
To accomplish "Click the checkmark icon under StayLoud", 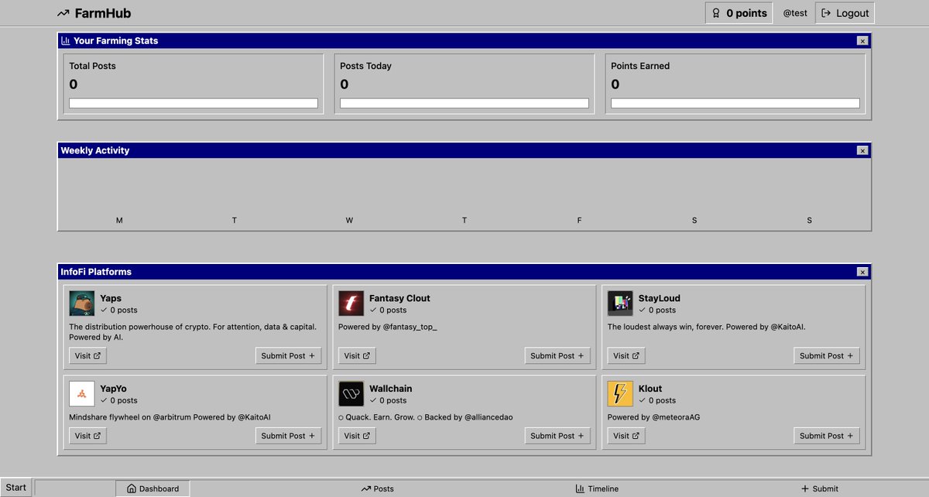I will pos(643,310).
